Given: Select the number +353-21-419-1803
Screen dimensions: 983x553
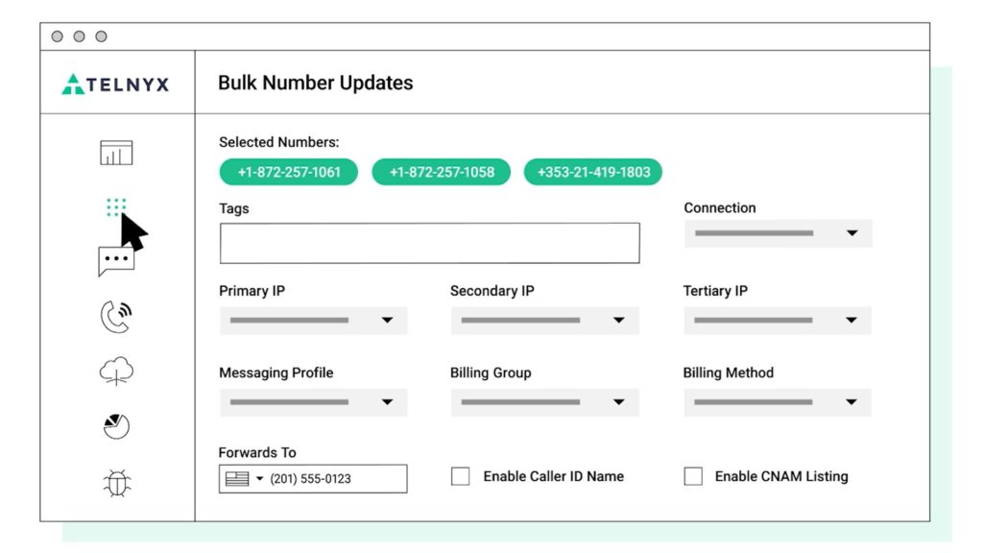Looking at the screenshot, I should (592, 172).
